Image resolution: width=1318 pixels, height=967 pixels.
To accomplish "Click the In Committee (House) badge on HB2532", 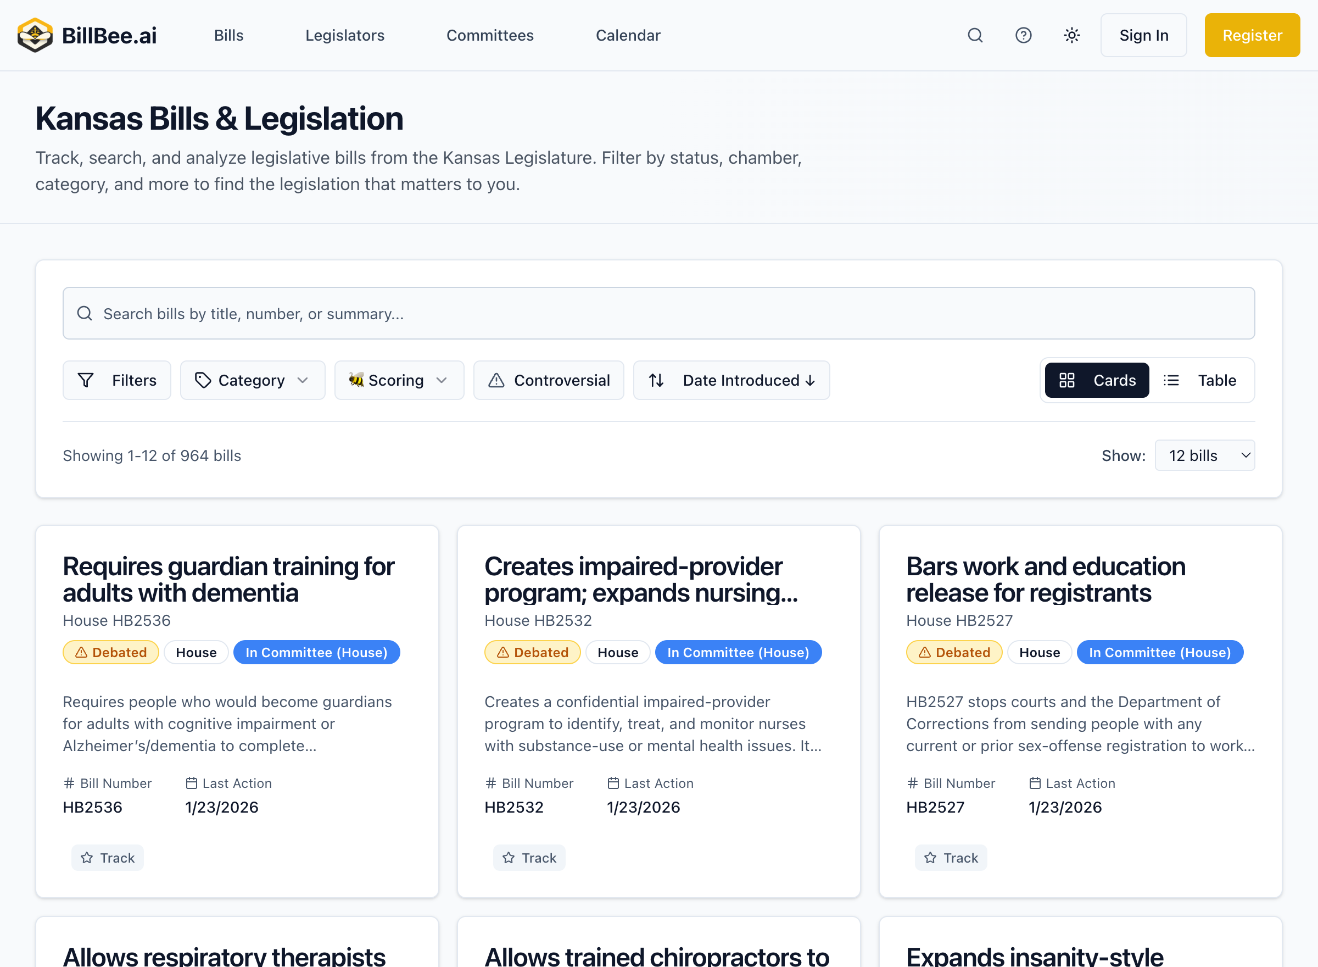I will pyautogui.click(x=738, y=652).
